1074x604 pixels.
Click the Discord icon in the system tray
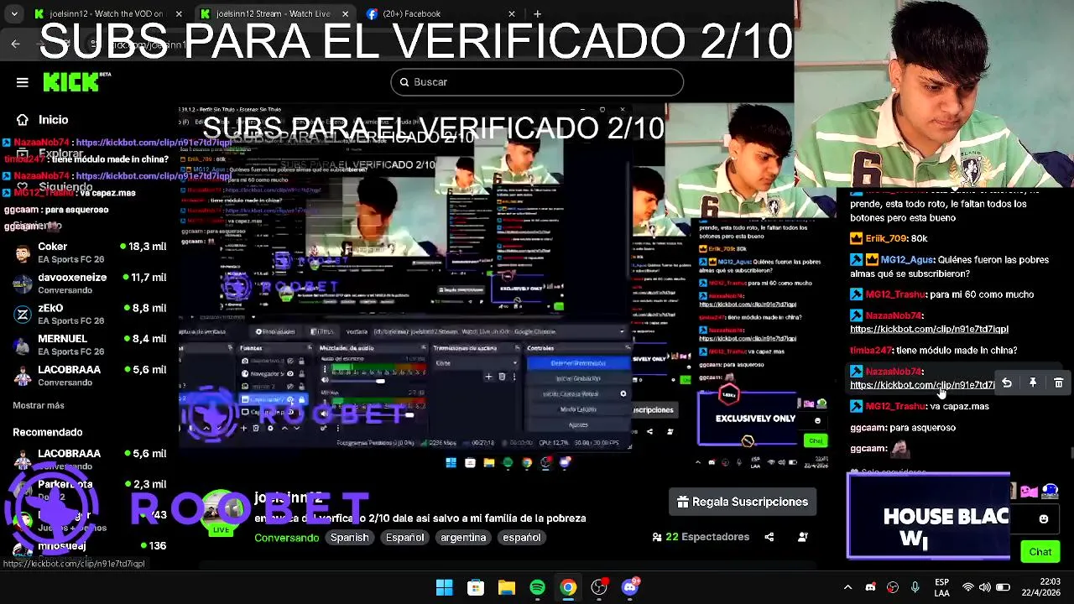870,588
